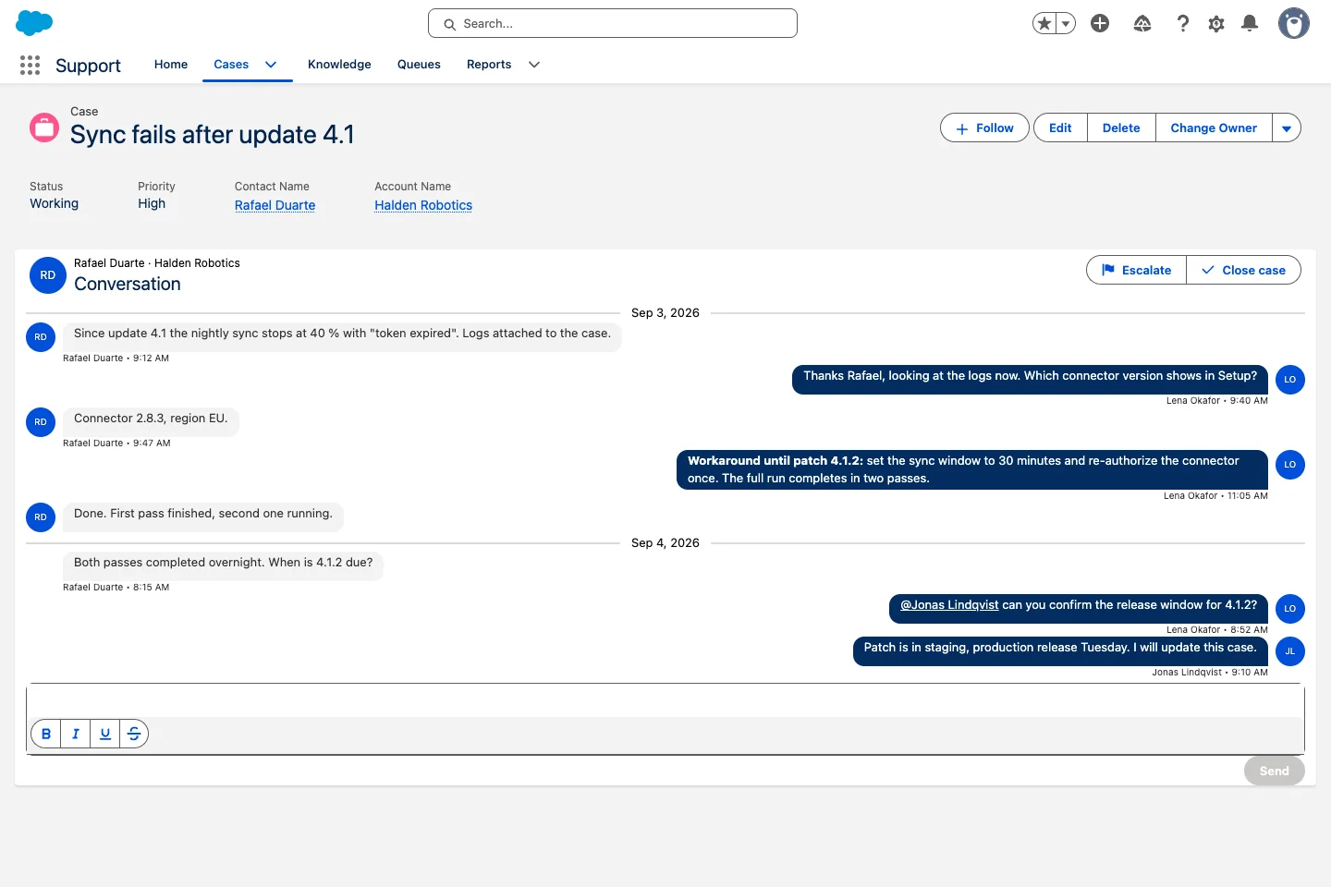Open the App Launcher grid
The image size is (1331, 887).
[30, 65]
